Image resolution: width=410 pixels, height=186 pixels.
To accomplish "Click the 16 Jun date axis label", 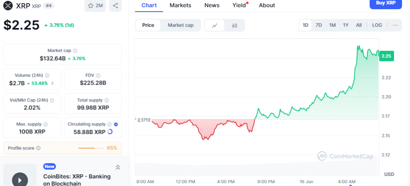I will pos(305,182).
